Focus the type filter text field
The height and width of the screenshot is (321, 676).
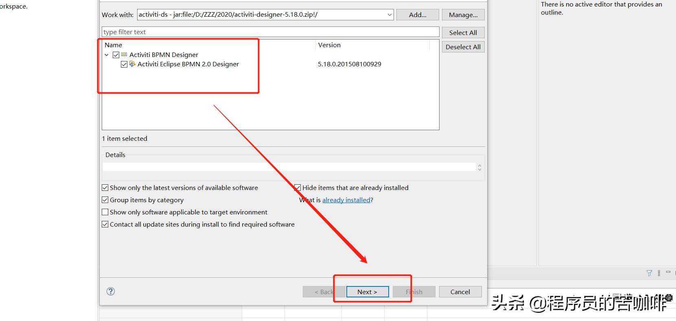coord(271,32)
